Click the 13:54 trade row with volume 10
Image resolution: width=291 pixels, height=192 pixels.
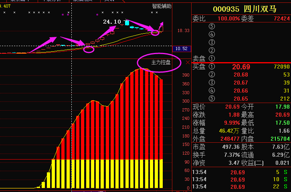coord(241,180)
